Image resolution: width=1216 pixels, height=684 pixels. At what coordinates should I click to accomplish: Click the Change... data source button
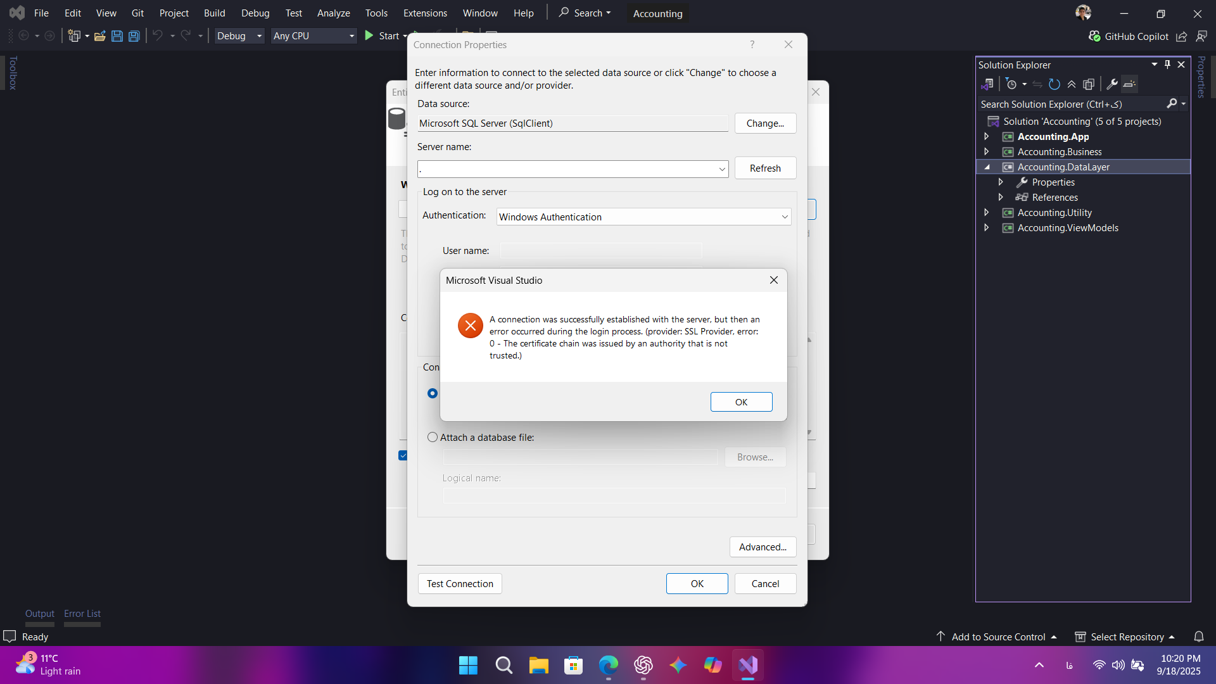[x=765, y=123]
